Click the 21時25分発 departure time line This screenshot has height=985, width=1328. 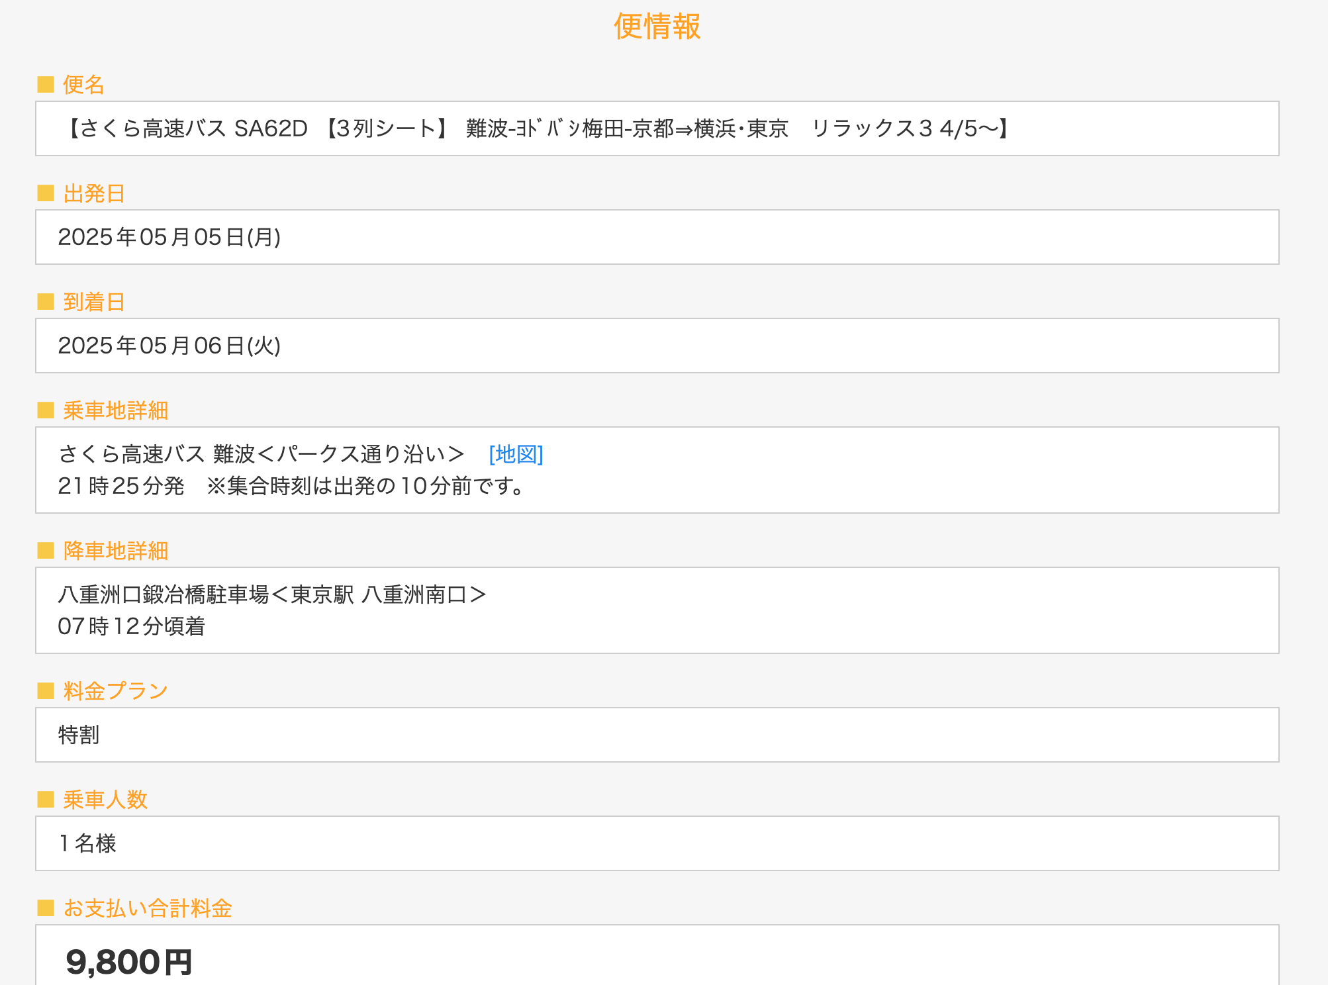pyautogui.click(x=293, y=486)
